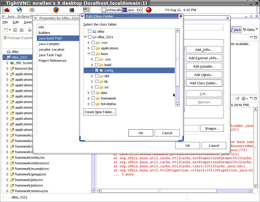Click the Pin Console icon

237,99
